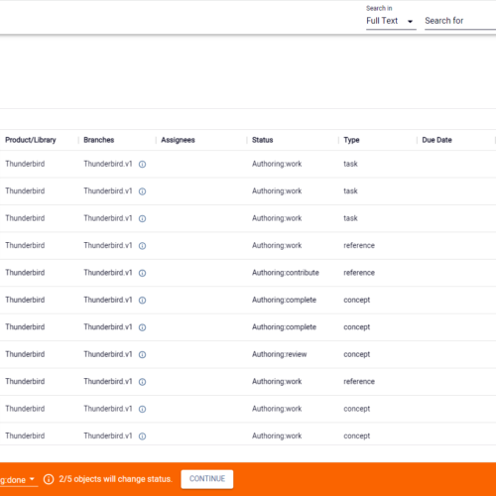496x496 pixels.
Task: Click info icon in second task row
Action: [x=142, y=191]
